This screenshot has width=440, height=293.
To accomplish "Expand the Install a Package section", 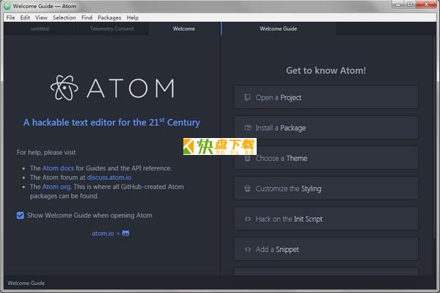I will pos(326,128).
